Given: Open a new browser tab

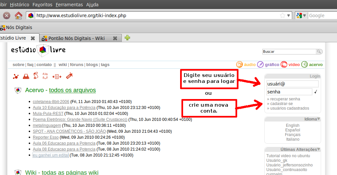Looking at the screenshot, I should coord(127,38).
